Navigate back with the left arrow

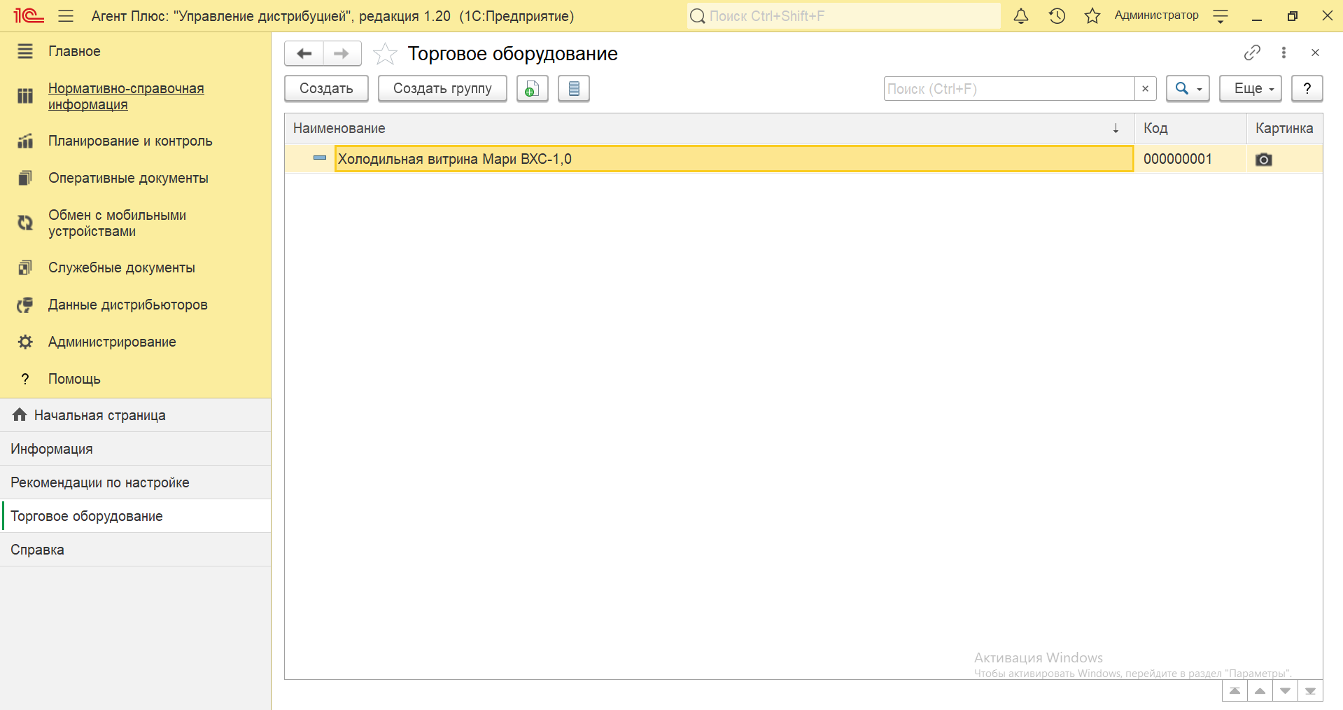[304, 53]
